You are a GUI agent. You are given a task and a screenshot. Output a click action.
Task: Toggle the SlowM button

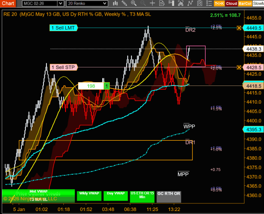tap(258, 3)
